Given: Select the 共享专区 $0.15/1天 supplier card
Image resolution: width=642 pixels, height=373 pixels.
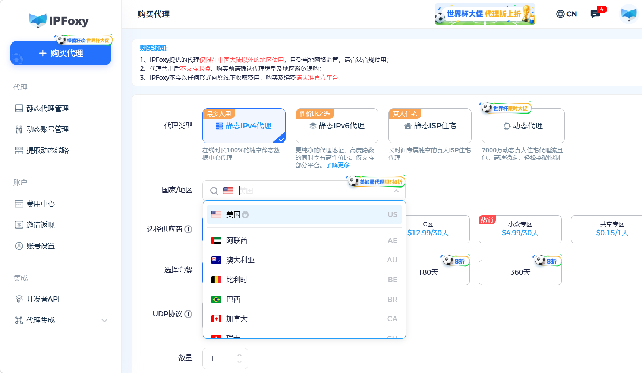Looking at the screenshot, I should click(x=607, y=229).
